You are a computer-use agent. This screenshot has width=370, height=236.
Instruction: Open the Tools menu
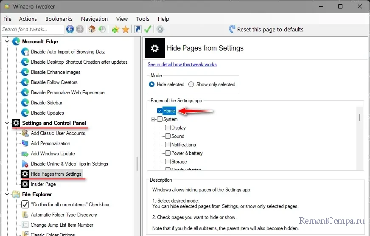tap(143, 19)
